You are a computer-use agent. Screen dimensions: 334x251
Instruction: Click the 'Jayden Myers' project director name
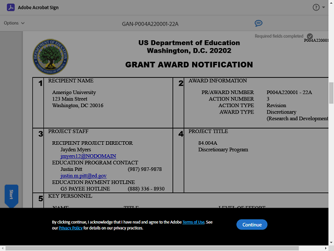point(76,150)
